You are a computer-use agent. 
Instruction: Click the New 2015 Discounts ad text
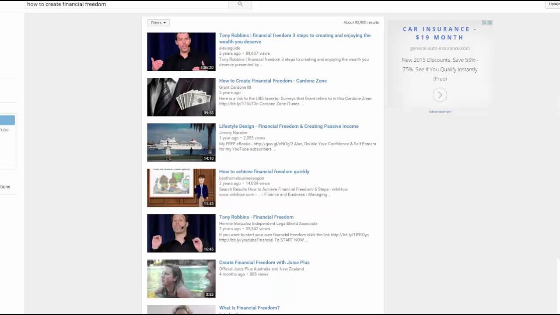tap(440, 70)
